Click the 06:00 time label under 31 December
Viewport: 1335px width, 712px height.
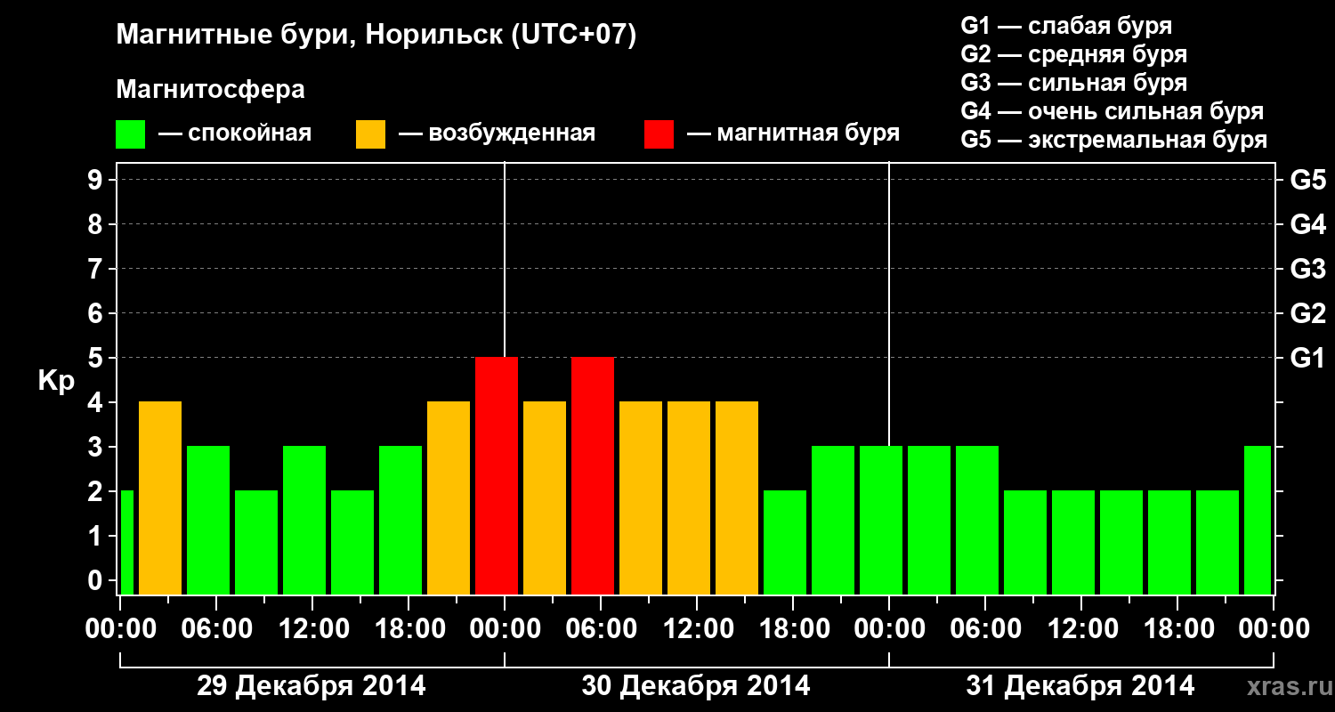click(985, 629)
